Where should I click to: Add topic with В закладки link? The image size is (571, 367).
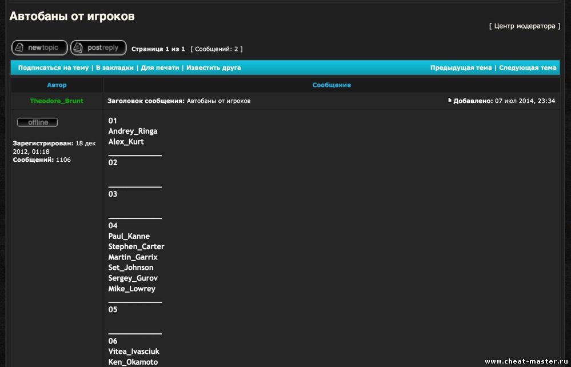pos(115,67)
